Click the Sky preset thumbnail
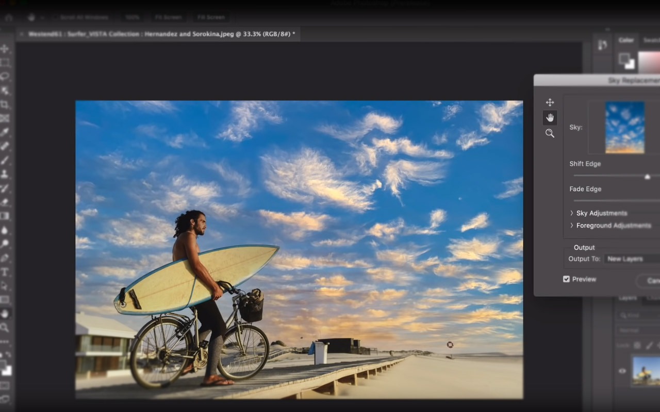 [x=624, y=127]
